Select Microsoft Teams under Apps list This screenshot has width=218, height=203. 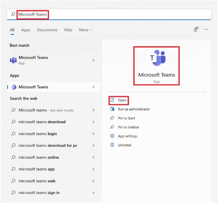(x=47, y=87)
